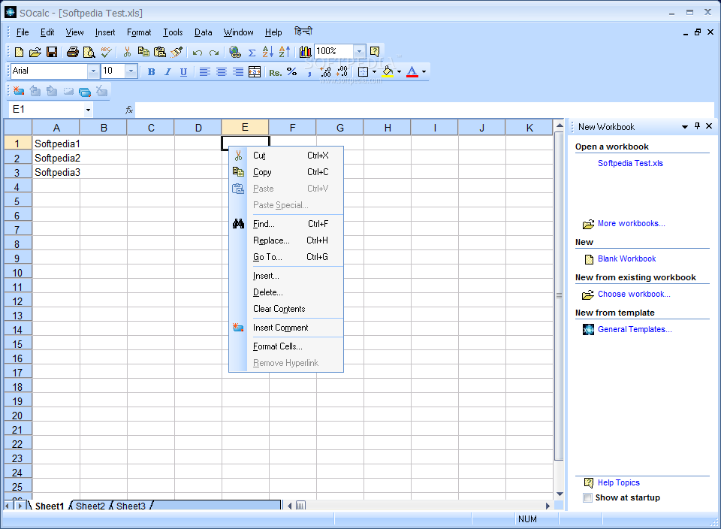721x529 pixels.
Task: Pin the New Workbook task pane
Action: [697, 126]
